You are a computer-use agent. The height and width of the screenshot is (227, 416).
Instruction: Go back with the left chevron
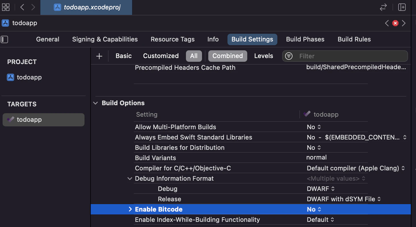(22, 7)
